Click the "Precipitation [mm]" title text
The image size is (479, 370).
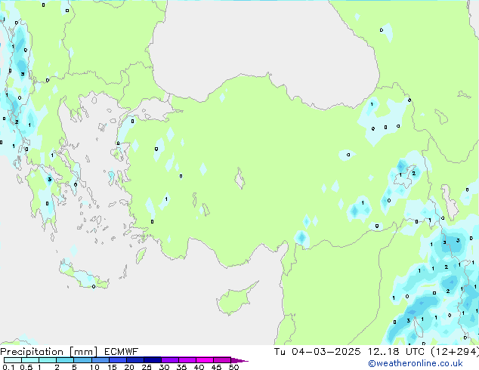tap(48, 352)
